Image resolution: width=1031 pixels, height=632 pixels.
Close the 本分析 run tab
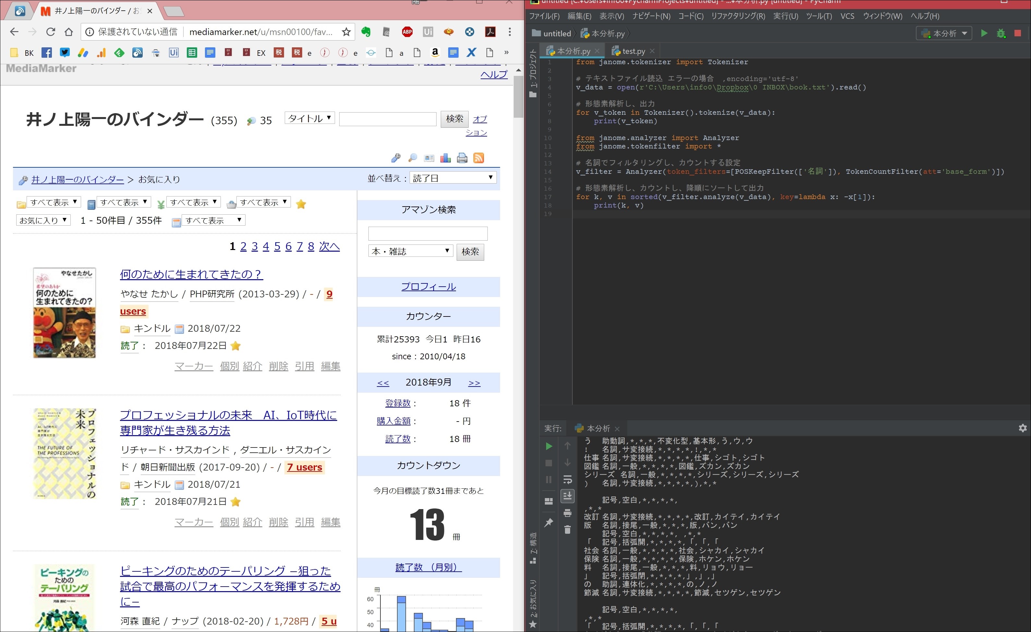coord(617,429)
